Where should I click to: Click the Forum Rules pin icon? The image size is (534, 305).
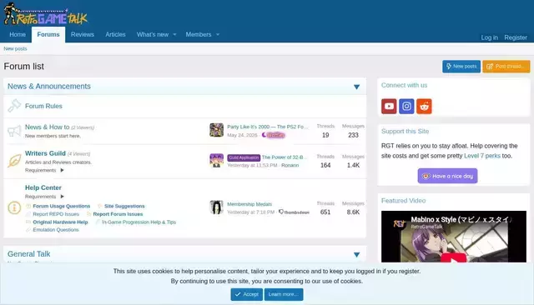[x=14, y=106]
